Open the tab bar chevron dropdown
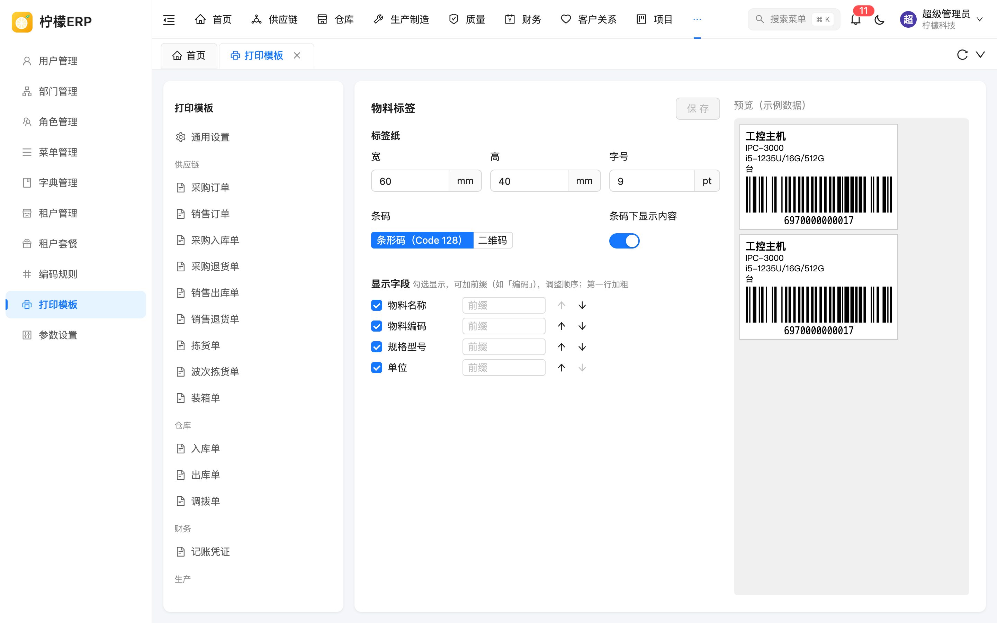Image resolution: width=997 pixels, height=623 pixels. tap(980, 55)
